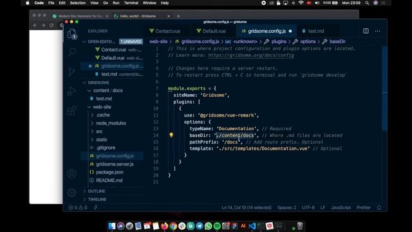
Task: Open Spotify from the dock
Action: [x=217, y=226]
